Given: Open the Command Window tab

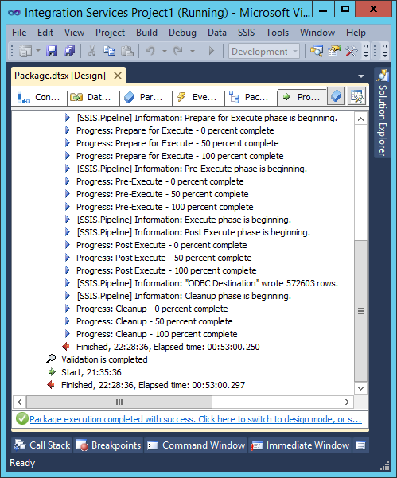Looking at the screenshot, I should pos(196,445).
